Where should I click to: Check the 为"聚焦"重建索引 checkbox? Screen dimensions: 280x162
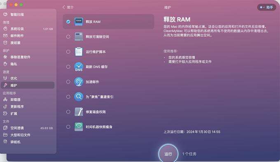[68, 97]
